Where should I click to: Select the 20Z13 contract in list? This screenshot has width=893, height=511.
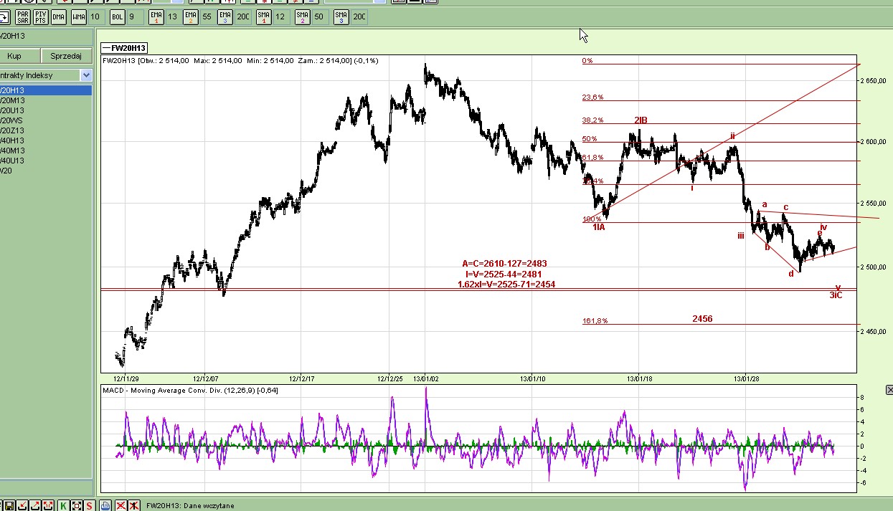(x=46, y=130)
